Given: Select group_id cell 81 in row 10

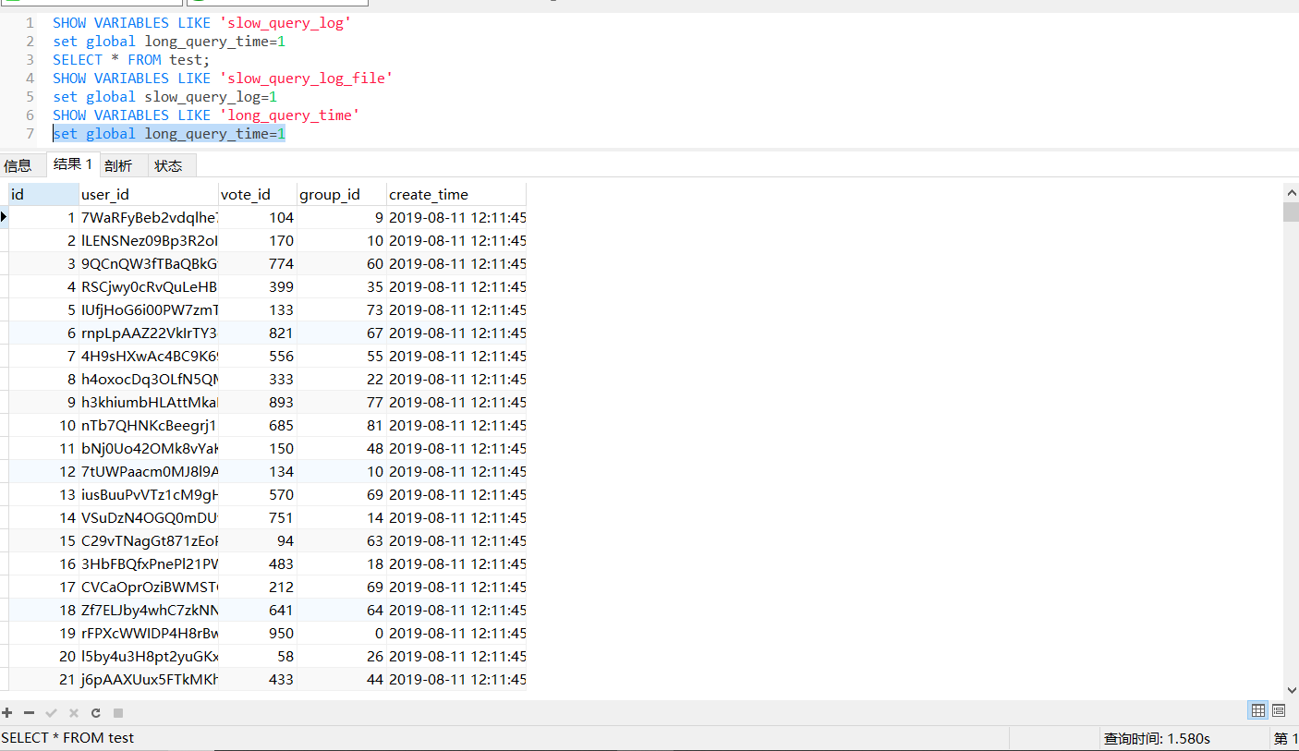Looking at the screenshot, I should coord(342,426).
